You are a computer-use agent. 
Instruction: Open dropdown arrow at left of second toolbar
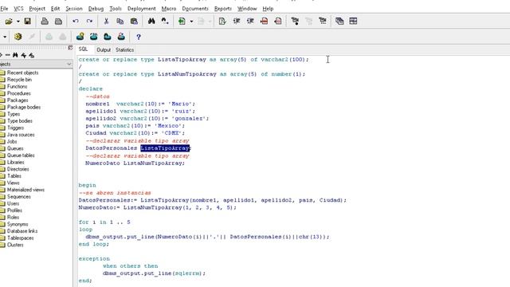point(5,37)
